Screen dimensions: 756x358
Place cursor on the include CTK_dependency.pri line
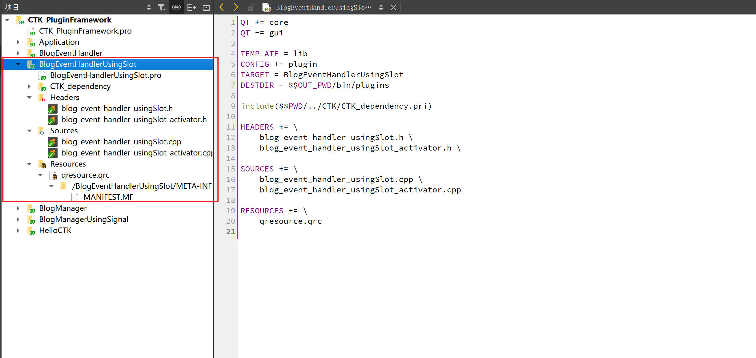coord(336,106)
